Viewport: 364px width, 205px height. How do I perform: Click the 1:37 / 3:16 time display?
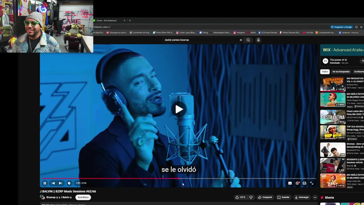coord(81,183)
